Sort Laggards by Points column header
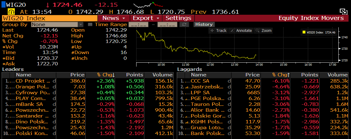The height and width of the screenshot is (139, 351). (305, 75)
